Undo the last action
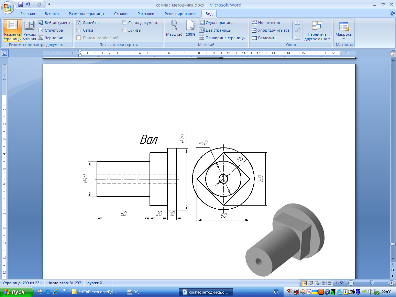Screen dimensions: 396x297 tap(28, 4)
